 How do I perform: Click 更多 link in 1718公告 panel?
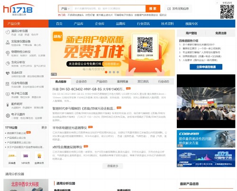click(44, 127)
